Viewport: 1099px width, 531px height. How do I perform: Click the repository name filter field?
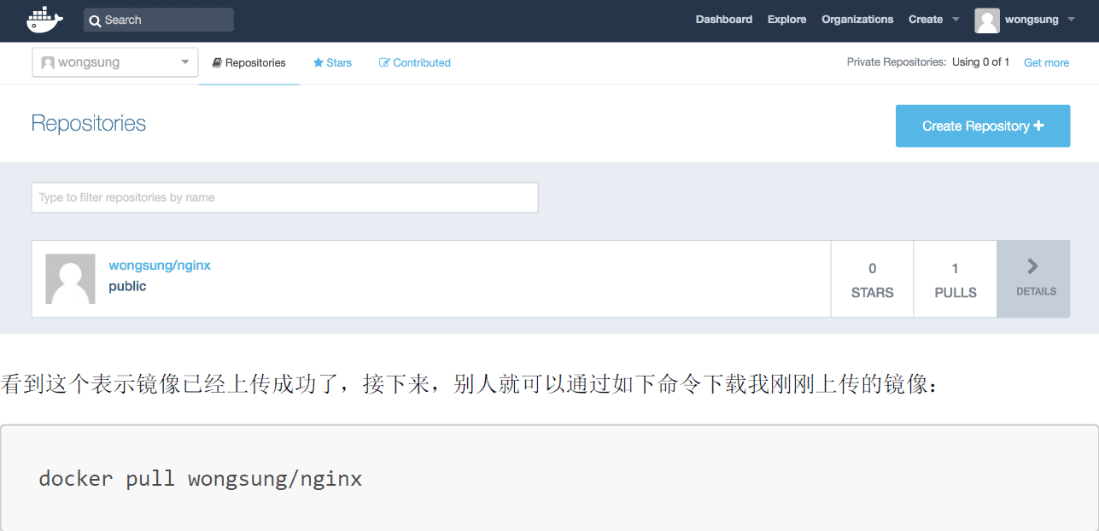(284, 197)
